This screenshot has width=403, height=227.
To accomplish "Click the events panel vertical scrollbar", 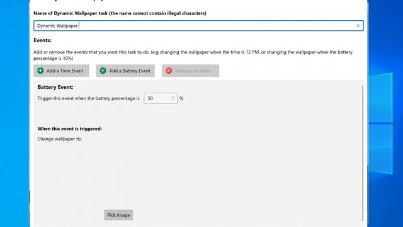I will point(363,153).
